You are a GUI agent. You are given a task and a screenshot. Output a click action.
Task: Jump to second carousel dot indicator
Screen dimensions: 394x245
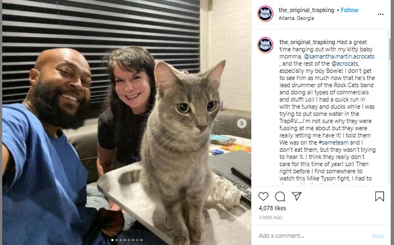point(116,240)
